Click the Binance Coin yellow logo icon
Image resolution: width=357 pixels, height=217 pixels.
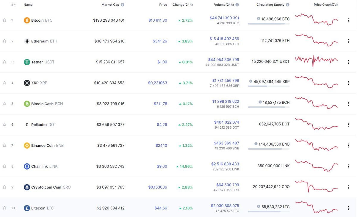(27, 145)
